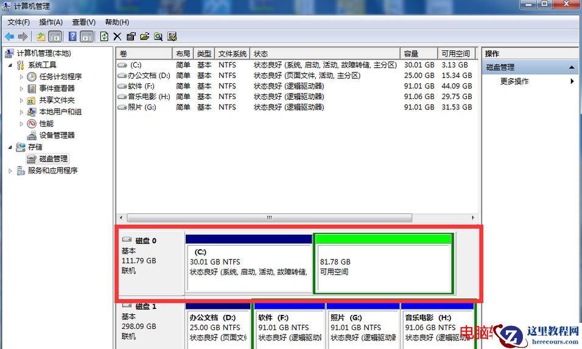Image resolution: width=582 pixels, height=349 pixels.
Task: Click the black X delete toolbar icon
Action: (117, 36)
